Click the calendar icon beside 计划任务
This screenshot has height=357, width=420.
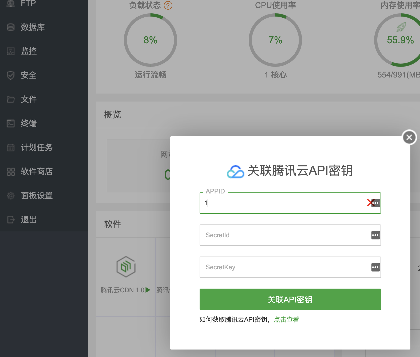(x=11, y=148)
